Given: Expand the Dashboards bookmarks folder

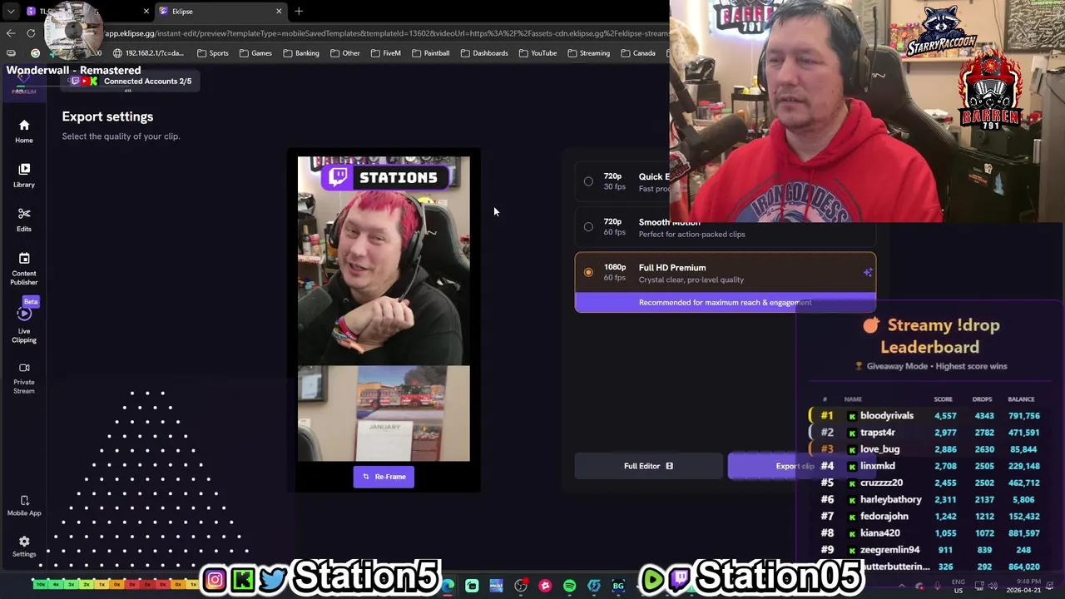Looking at the screenshot, I should pos(483,53).
